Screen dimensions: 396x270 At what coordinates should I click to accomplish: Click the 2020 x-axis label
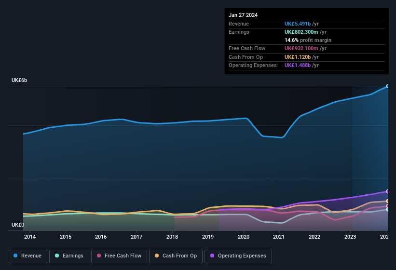coord(244,237)
